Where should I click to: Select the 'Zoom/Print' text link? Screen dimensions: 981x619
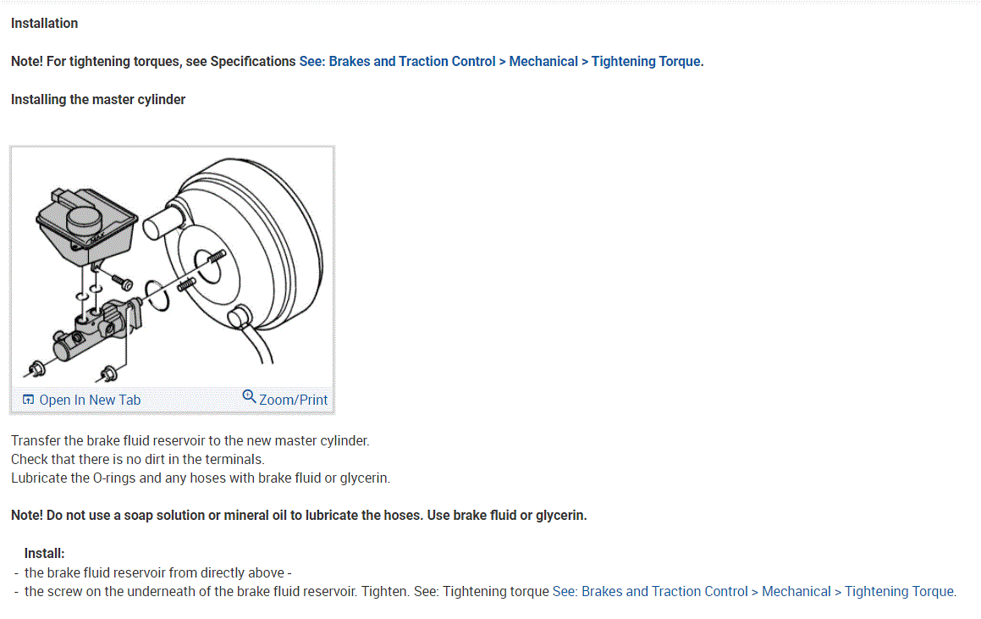[x=293, y=400]
